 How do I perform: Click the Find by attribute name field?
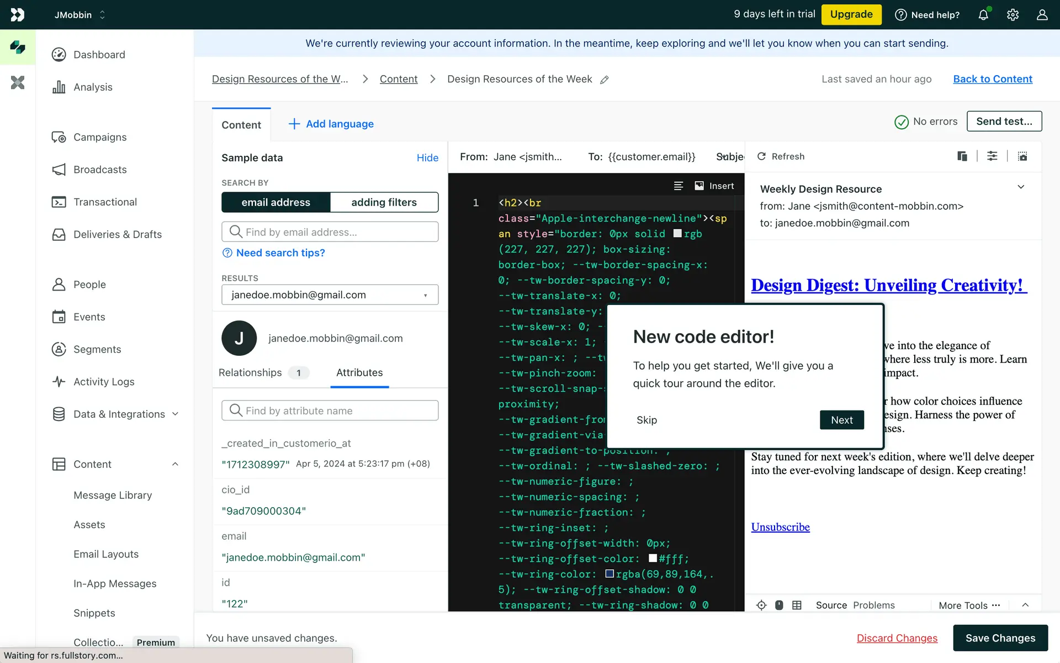330,411
